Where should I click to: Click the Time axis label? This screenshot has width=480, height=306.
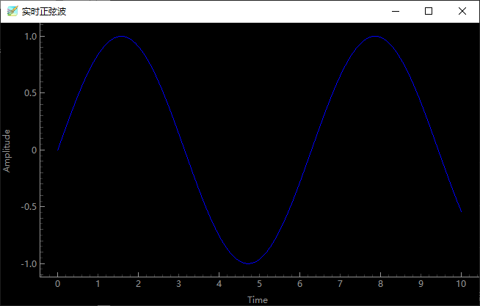[258, 300]
